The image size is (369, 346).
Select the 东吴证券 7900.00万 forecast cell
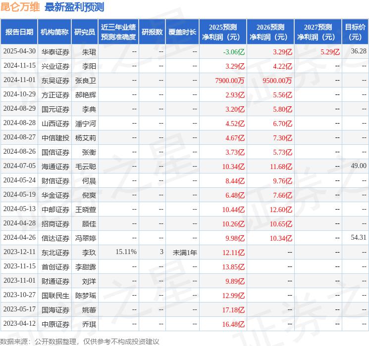click(x=230, y=81)
